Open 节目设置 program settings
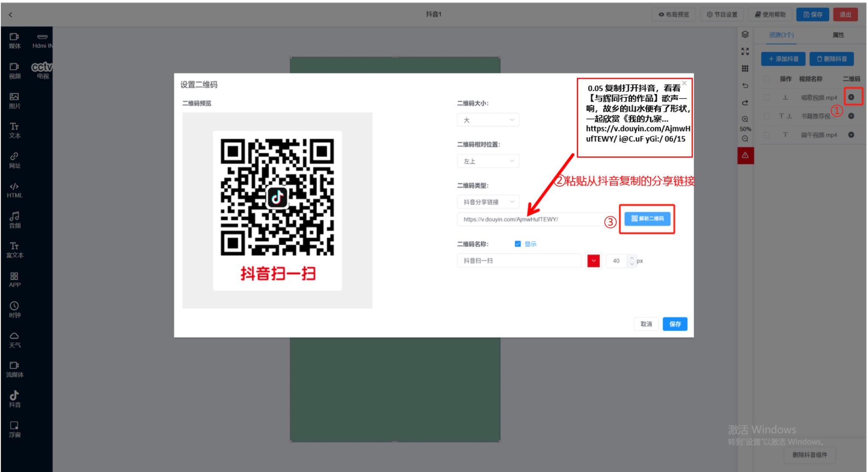The height and width of the screenshot is (472, 867). pyautogui.click(x=722, y=14)
